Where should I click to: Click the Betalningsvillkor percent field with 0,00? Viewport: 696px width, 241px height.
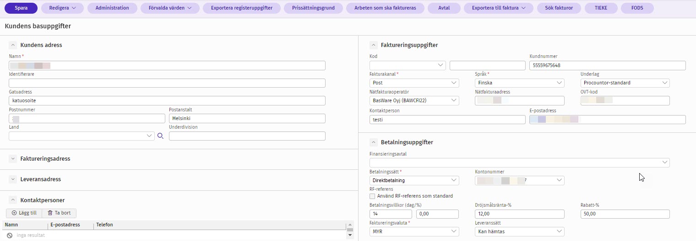437,214
